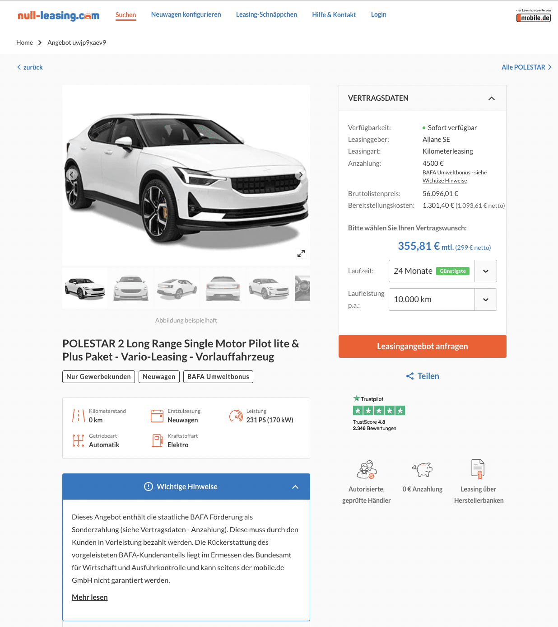Go back with the zurück link
This screenshot has width=558, height=627.
(x=30, y=67)
